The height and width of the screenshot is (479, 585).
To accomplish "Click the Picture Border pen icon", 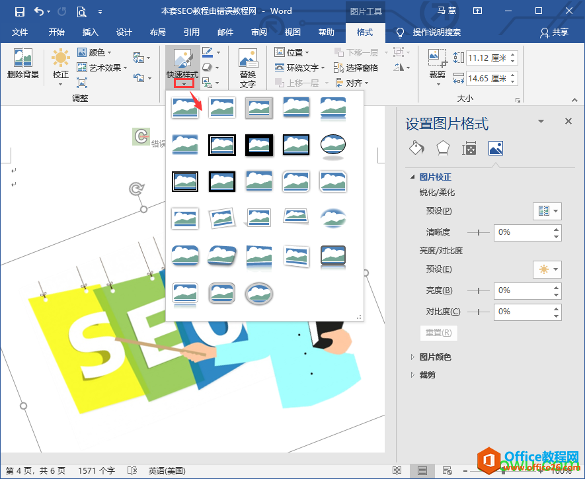I will (208, 52).
